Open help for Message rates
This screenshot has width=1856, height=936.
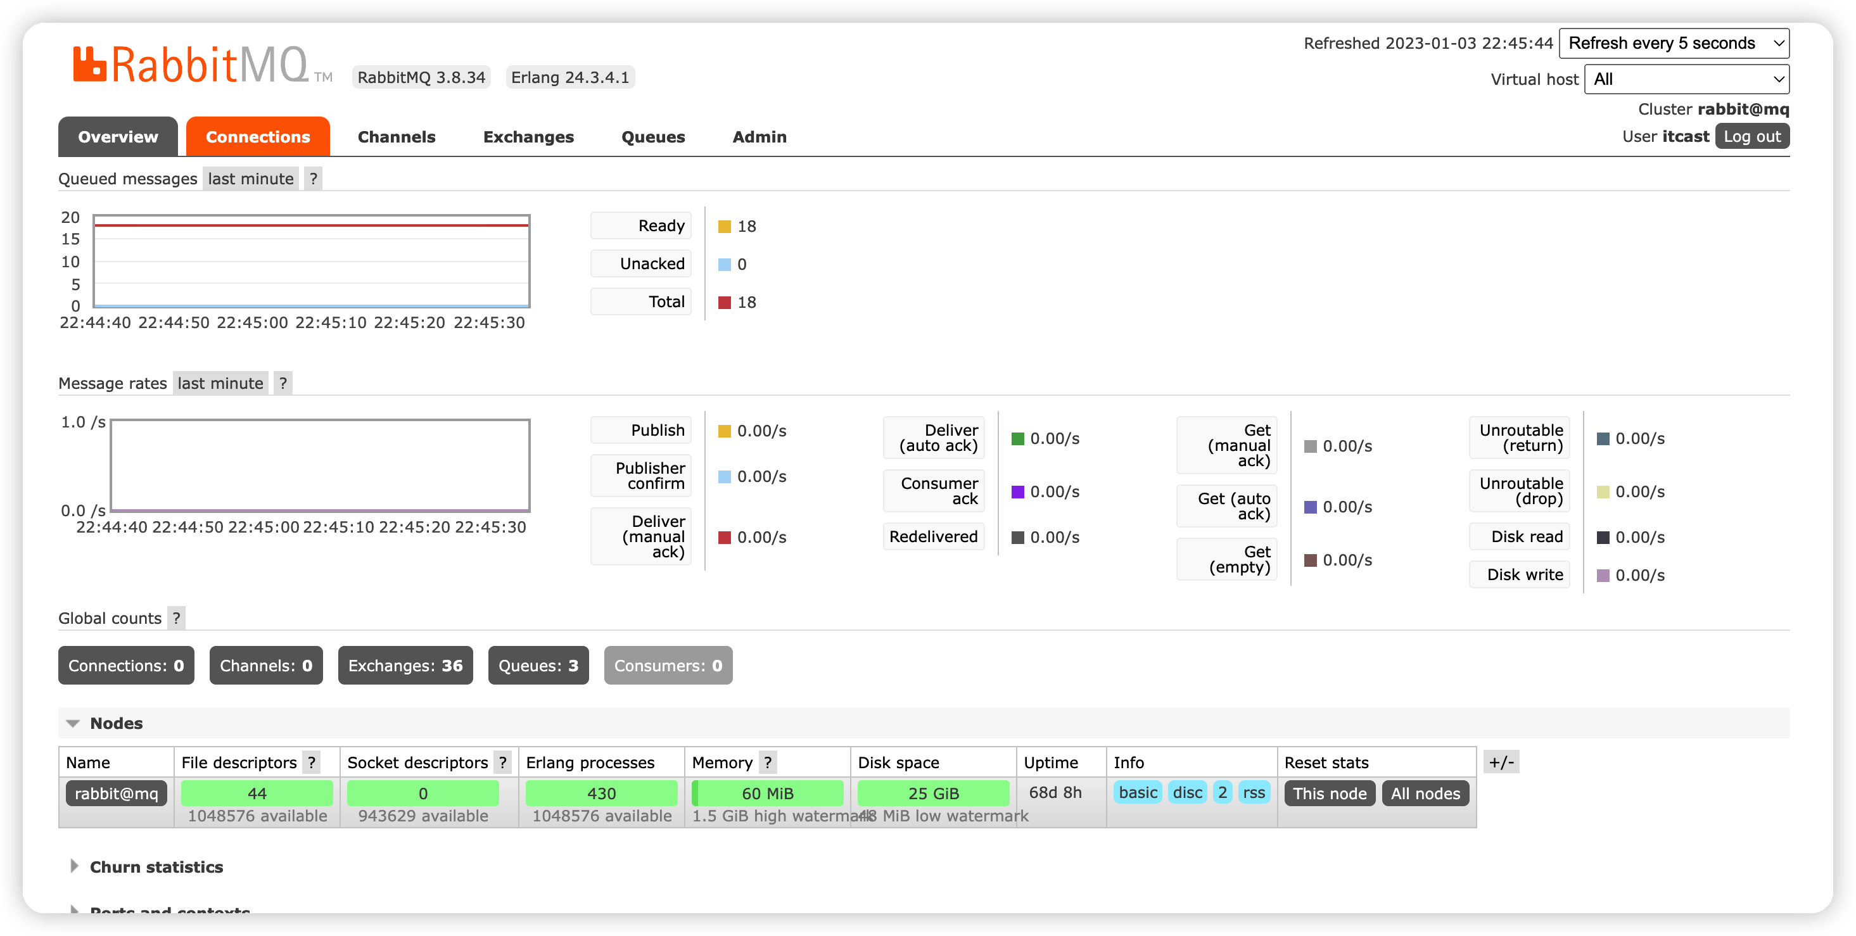(283, 383)
